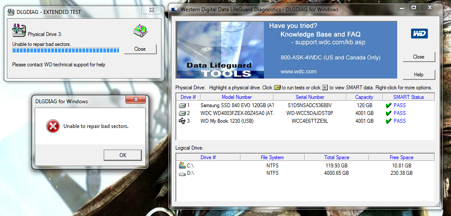
Task: Maximize the Data LifeGuard Diagnostics window
Action: [414, 7]
